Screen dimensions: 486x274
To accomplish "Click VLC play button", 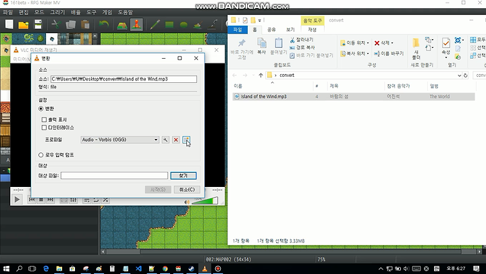I will point(17,200).
